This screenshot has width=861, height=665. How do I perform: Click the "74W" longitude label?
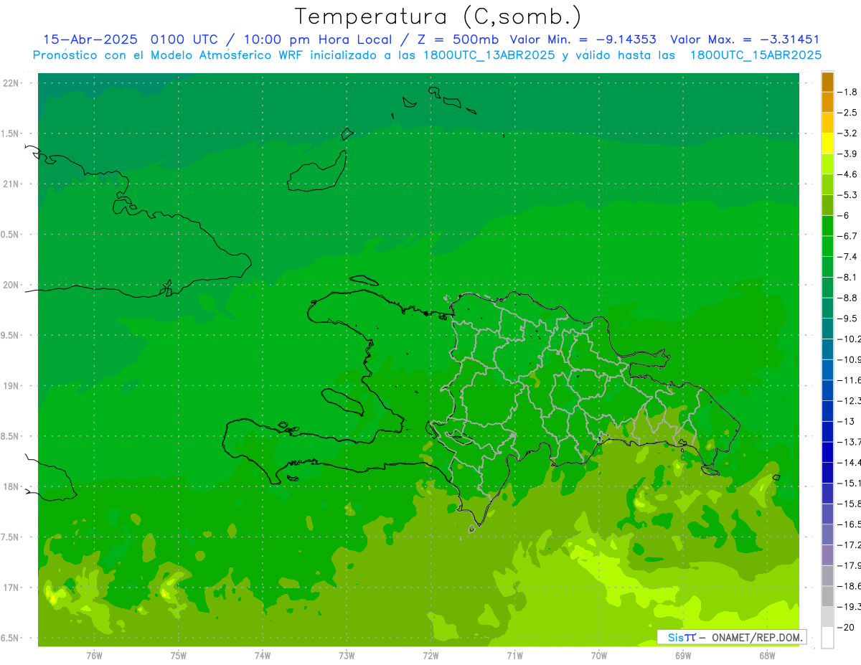(263, 656)
